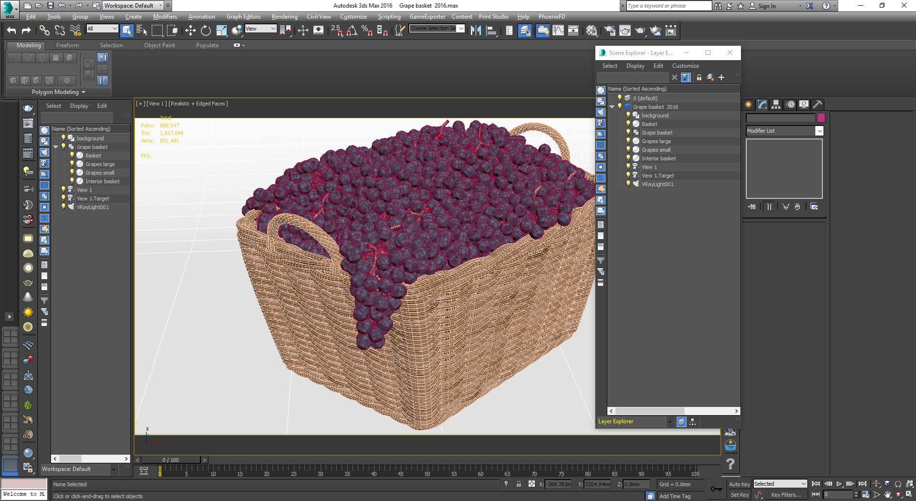Toggle Auto Key mode
This screenshot has height=501, width=916.
coord(739,484)
